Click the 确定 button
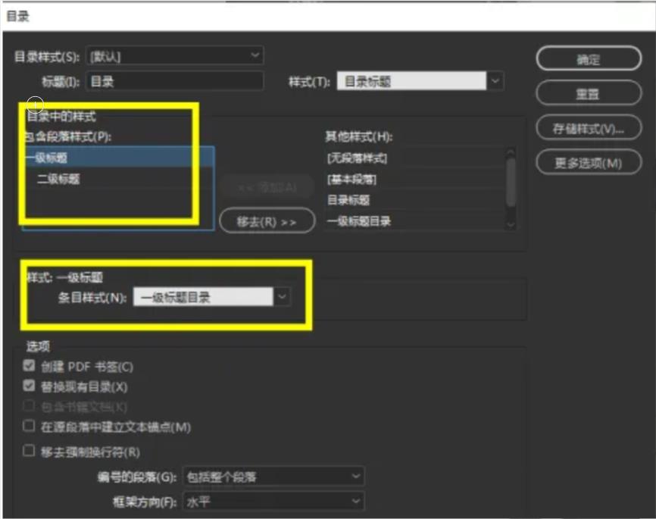Image resolution: width=656 pixels, height=519 pixels. coord(588,60)
